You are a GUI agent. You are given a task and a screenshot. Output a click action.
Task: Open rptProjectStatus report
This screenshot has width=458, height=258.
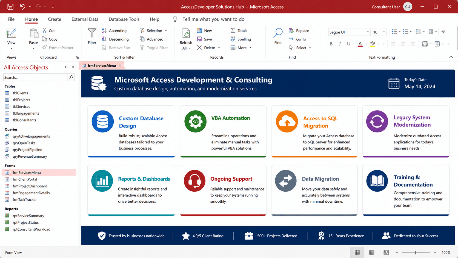26,222
